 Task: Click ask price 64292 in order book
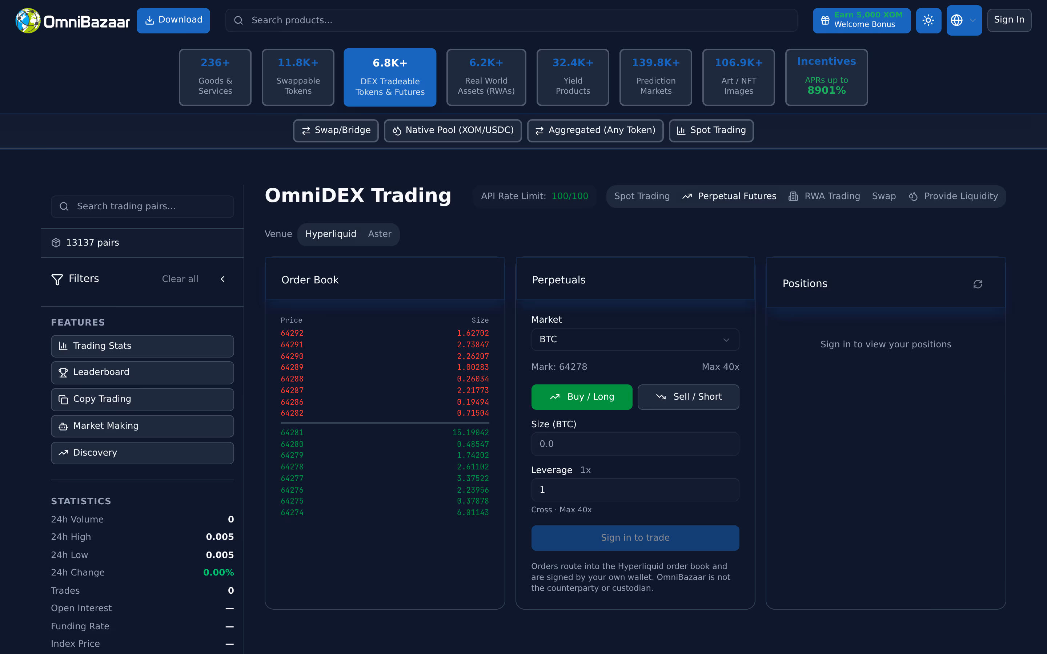pyautogui.click(x=292, y=334)
